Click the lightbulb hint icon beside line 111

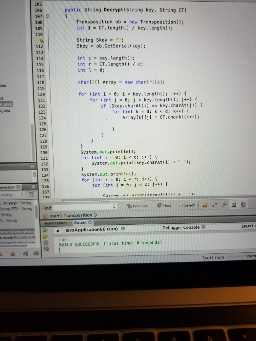[x=42, y=41]
